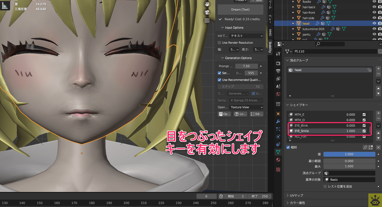The height and width of the screenshot is (207, 382).
Task: Toggle Use Render Resolution checkbox
Action: pos(219,42)
